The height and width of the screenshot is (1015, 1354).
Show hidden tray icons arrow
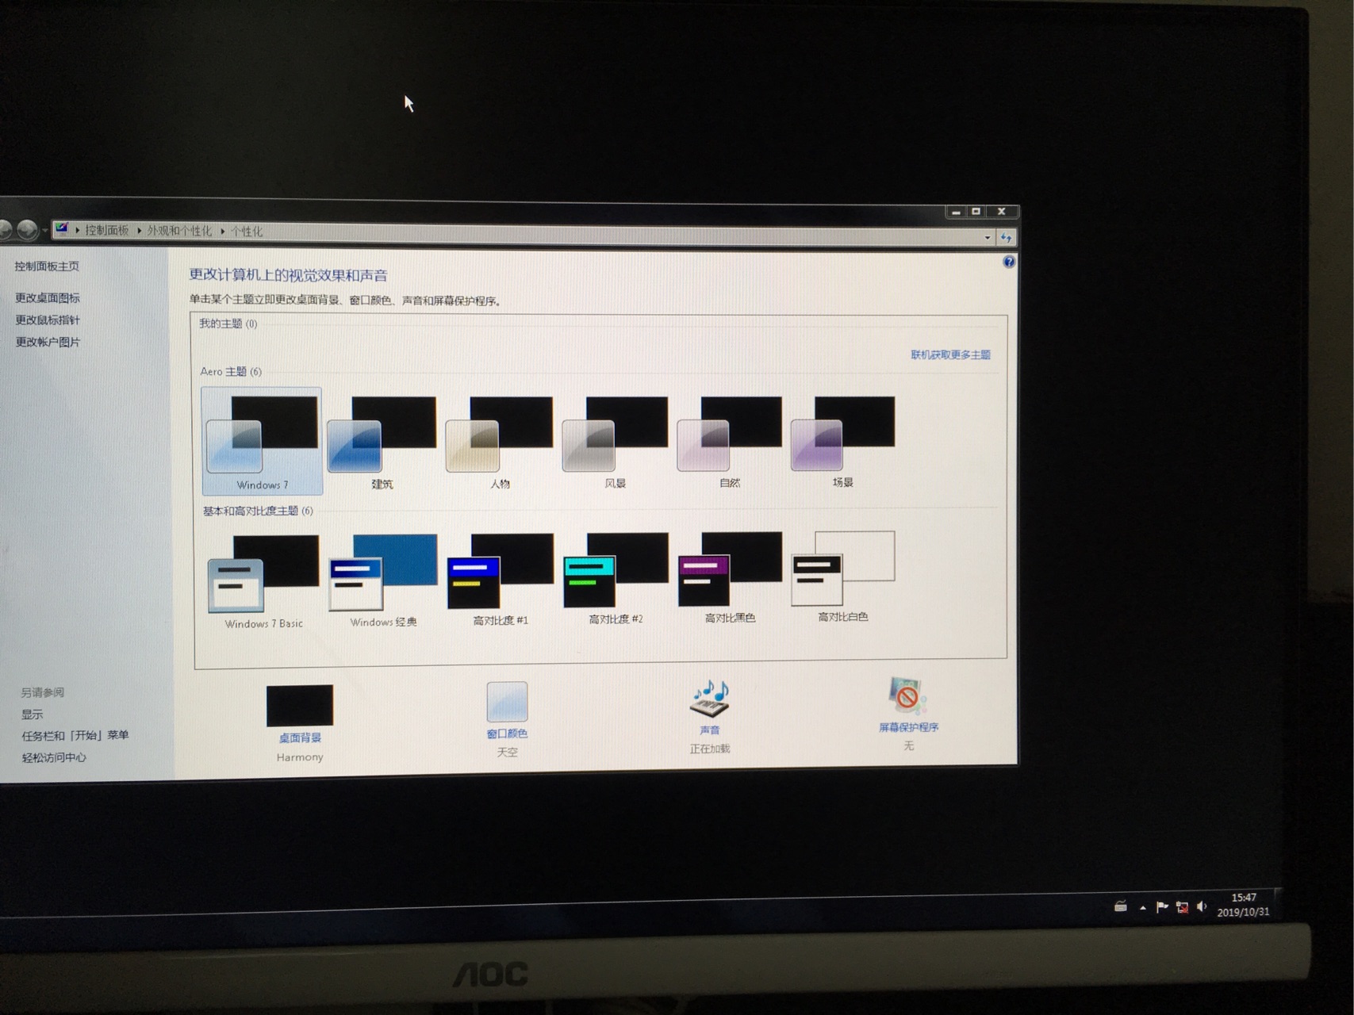tap(1142, 908)
